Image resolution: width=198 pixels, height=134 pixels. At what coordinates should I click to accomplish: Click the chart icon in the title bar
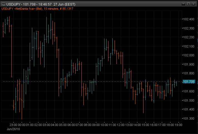click(3, 4)
